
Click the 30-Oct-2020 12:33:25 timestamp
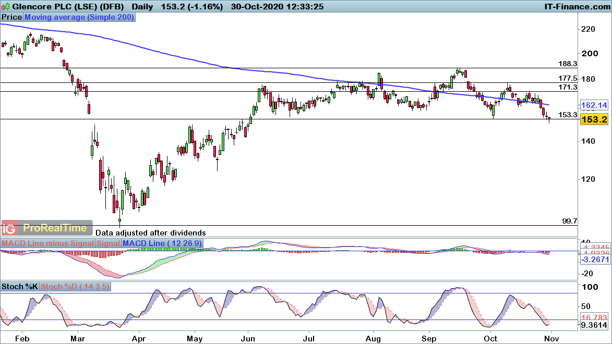coord(277,7)
